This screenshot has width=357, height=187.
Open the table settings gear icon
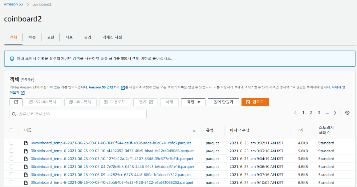click(347, 112)
